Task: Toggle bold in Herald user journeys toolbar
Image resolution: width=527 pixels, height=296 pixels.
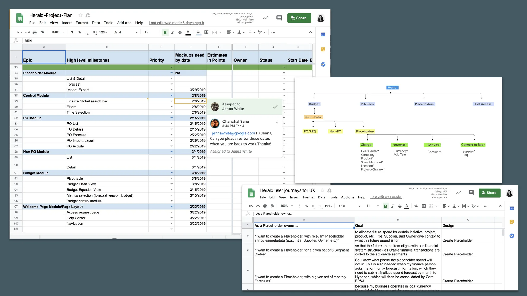Action: [386, 206]
